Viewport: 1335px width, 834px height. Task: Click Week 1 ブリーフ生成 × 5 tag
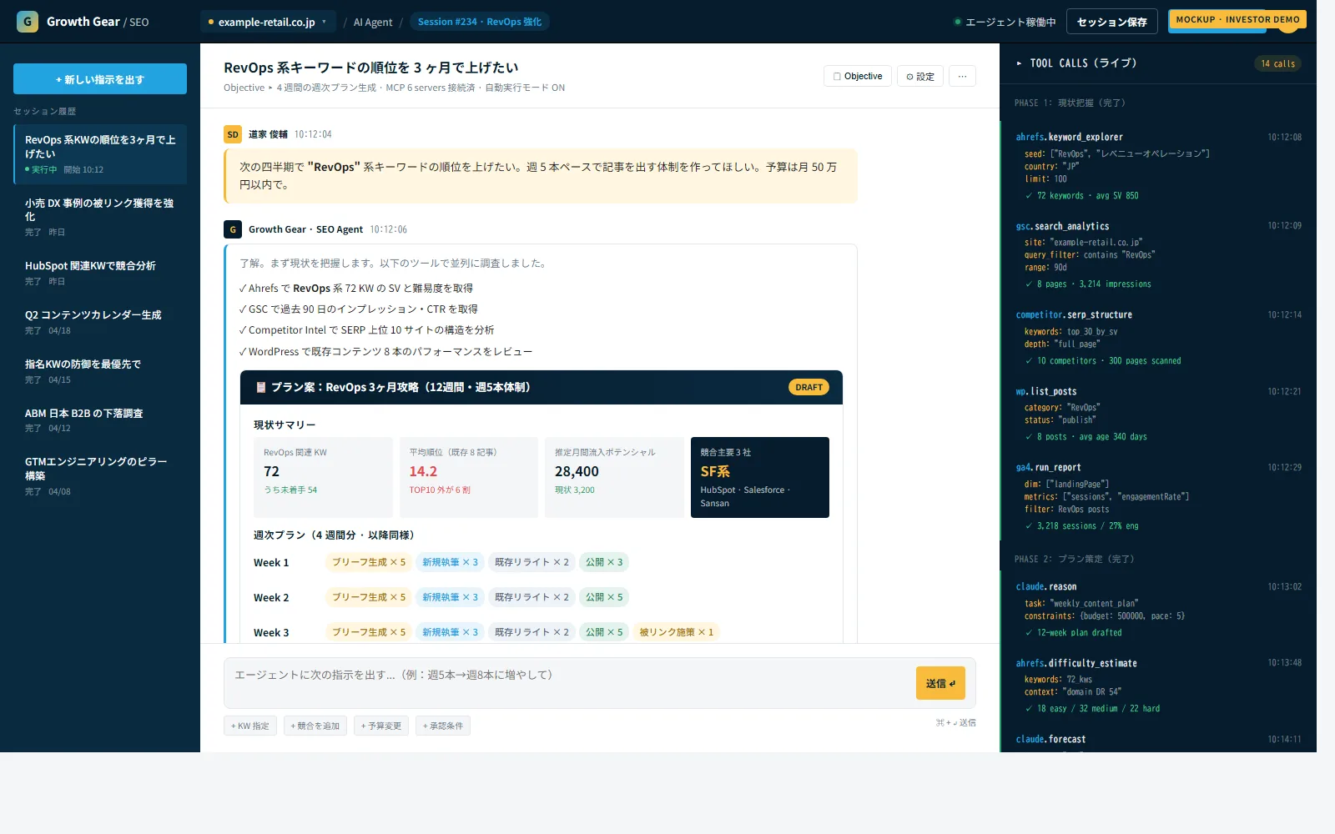(x=369, y=562)
